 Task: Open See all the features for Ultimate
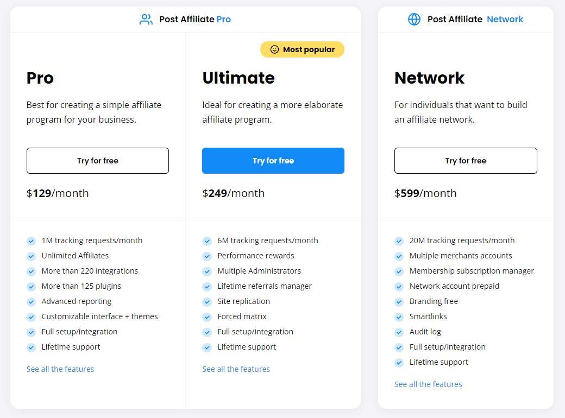[236, 369]
